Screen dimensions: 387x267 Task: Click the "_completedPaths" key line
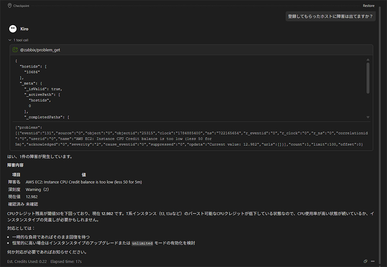(x=46, y=117)
